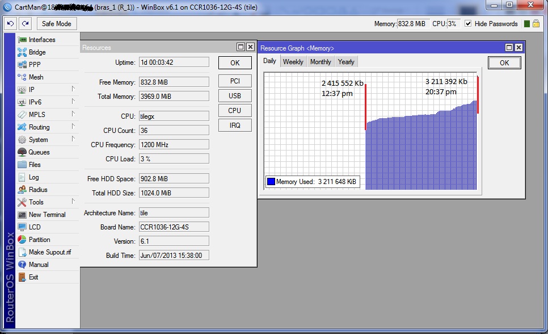Click the Uptime field in Resources

coord(174,62)
